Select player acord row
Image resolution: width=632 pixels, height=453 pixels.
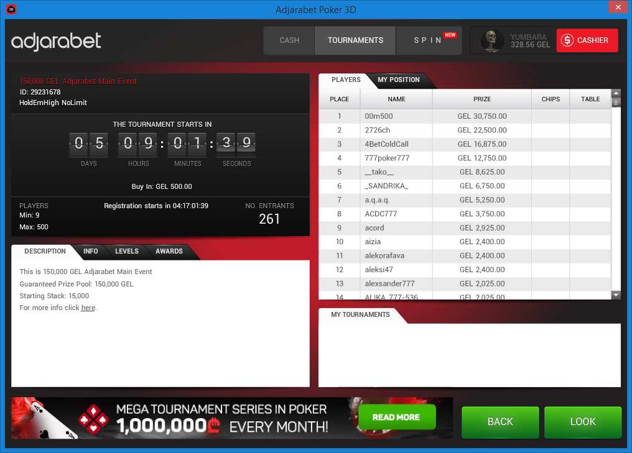[465, 228]
